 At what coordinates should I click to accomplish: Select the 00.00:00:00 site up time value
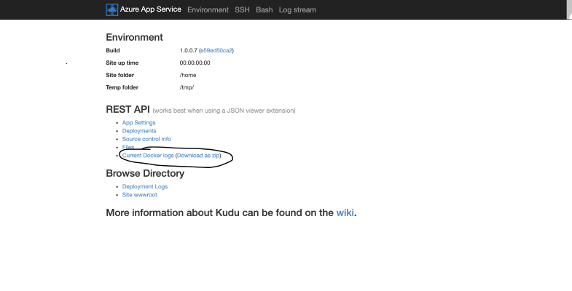[x=195, y=63]
